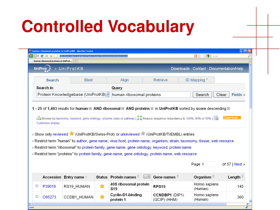Click the Firefox back arrow button
Image resolution: width=280 pixels, height=210 pixels.
(x=31, y=56)
